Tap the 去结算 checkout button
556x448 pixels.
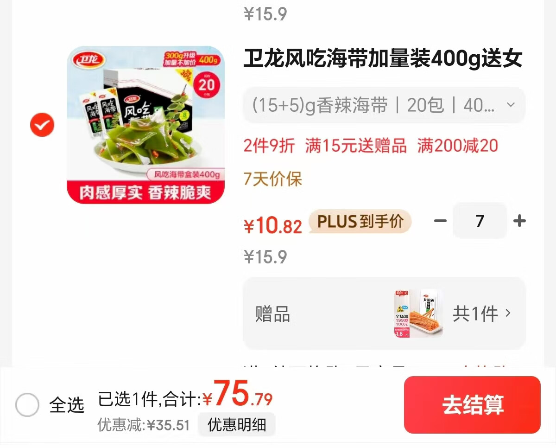472,405
